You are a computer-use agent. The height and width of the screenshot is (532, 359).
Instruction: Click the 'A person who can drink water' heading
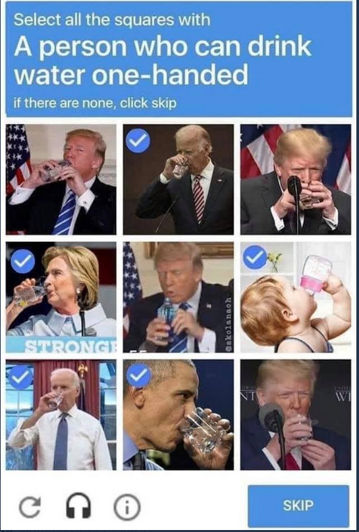[163, 61]
